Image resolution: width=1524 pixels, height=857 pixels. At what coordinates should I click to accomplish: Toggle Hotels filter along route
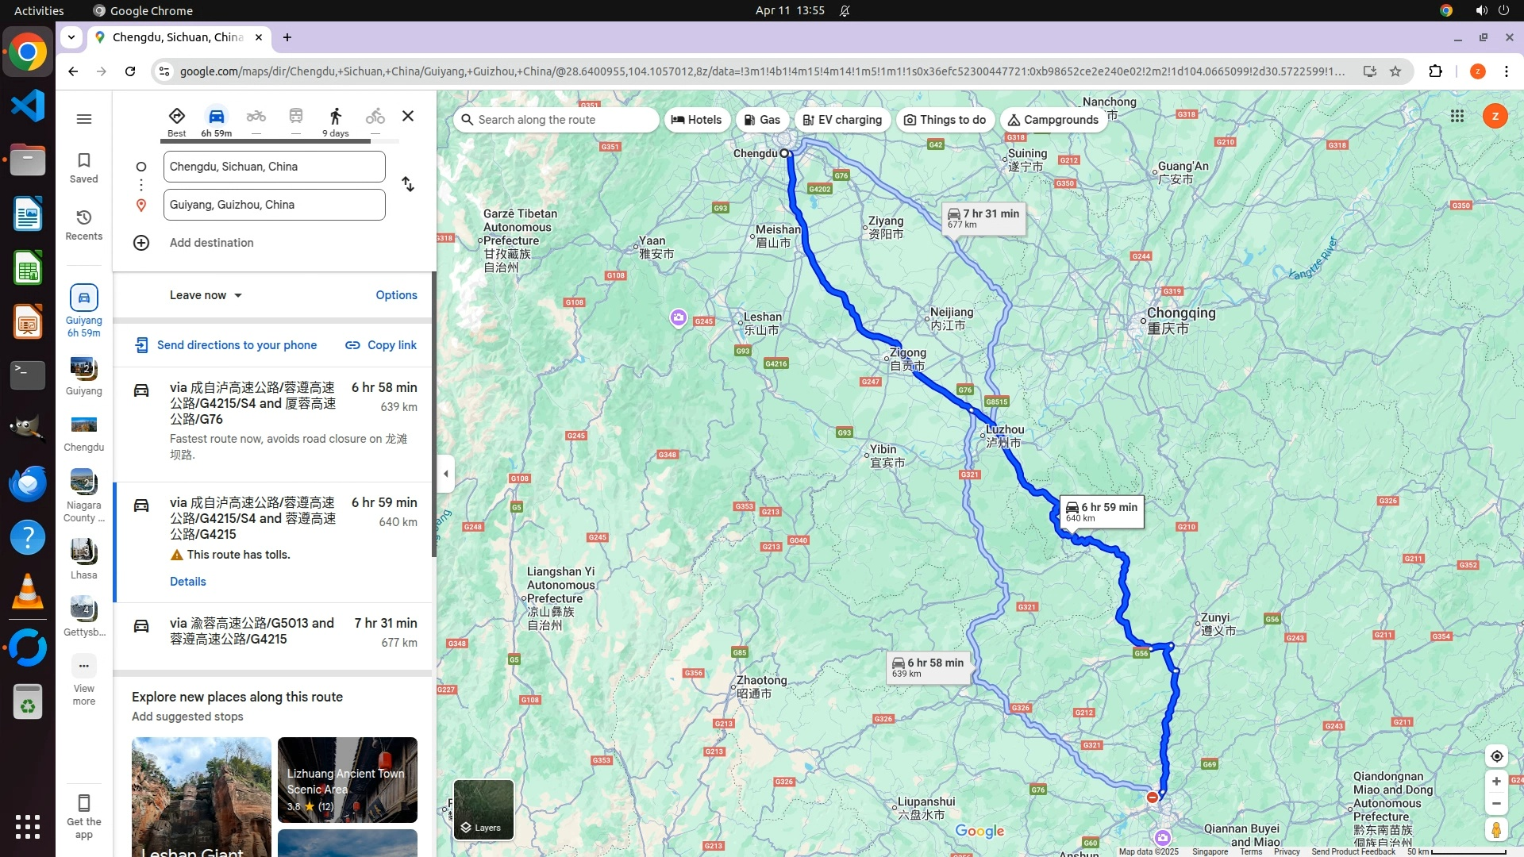[697, 120]
